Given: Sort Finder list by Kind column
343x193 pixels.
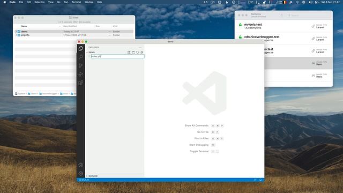Looking at the screenshot, I should [115, 26].
